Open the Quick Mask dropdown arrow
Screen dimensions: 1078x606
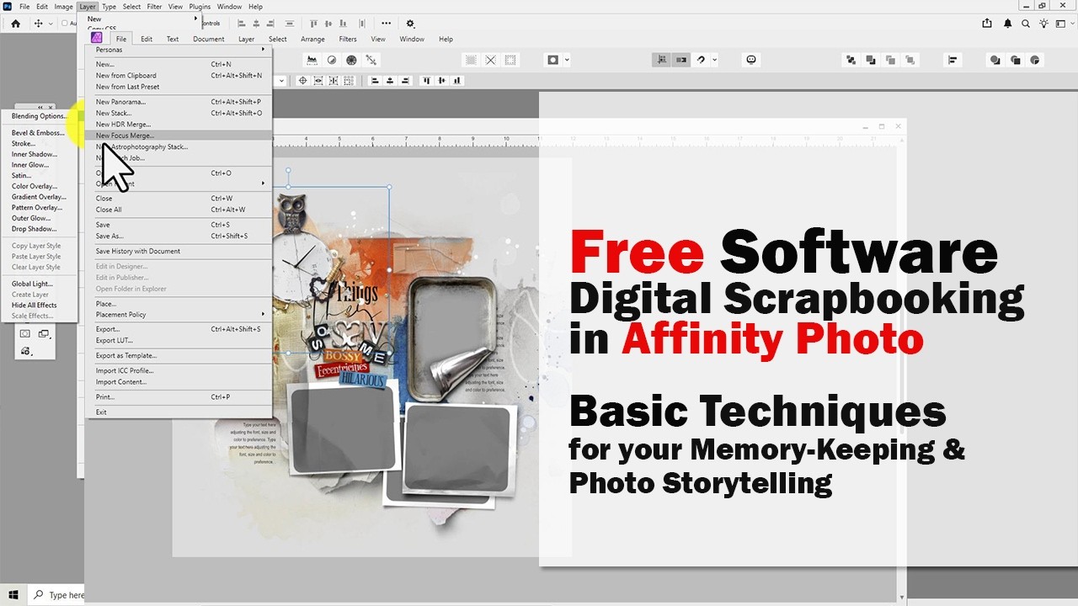(x=568, y=60)
